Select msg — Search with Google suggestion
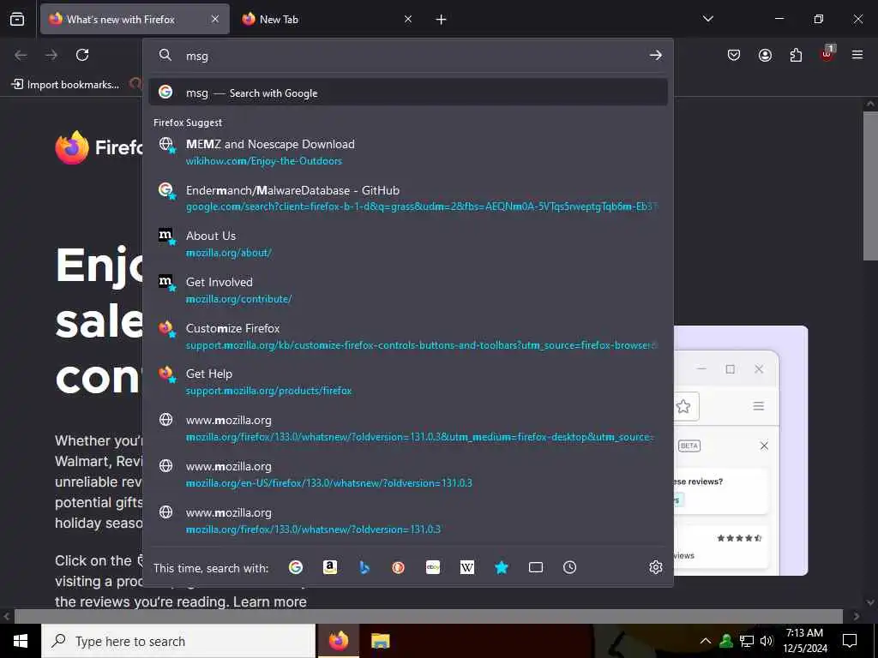The height and width of the screenshot is (658, 878). point(408,93)
